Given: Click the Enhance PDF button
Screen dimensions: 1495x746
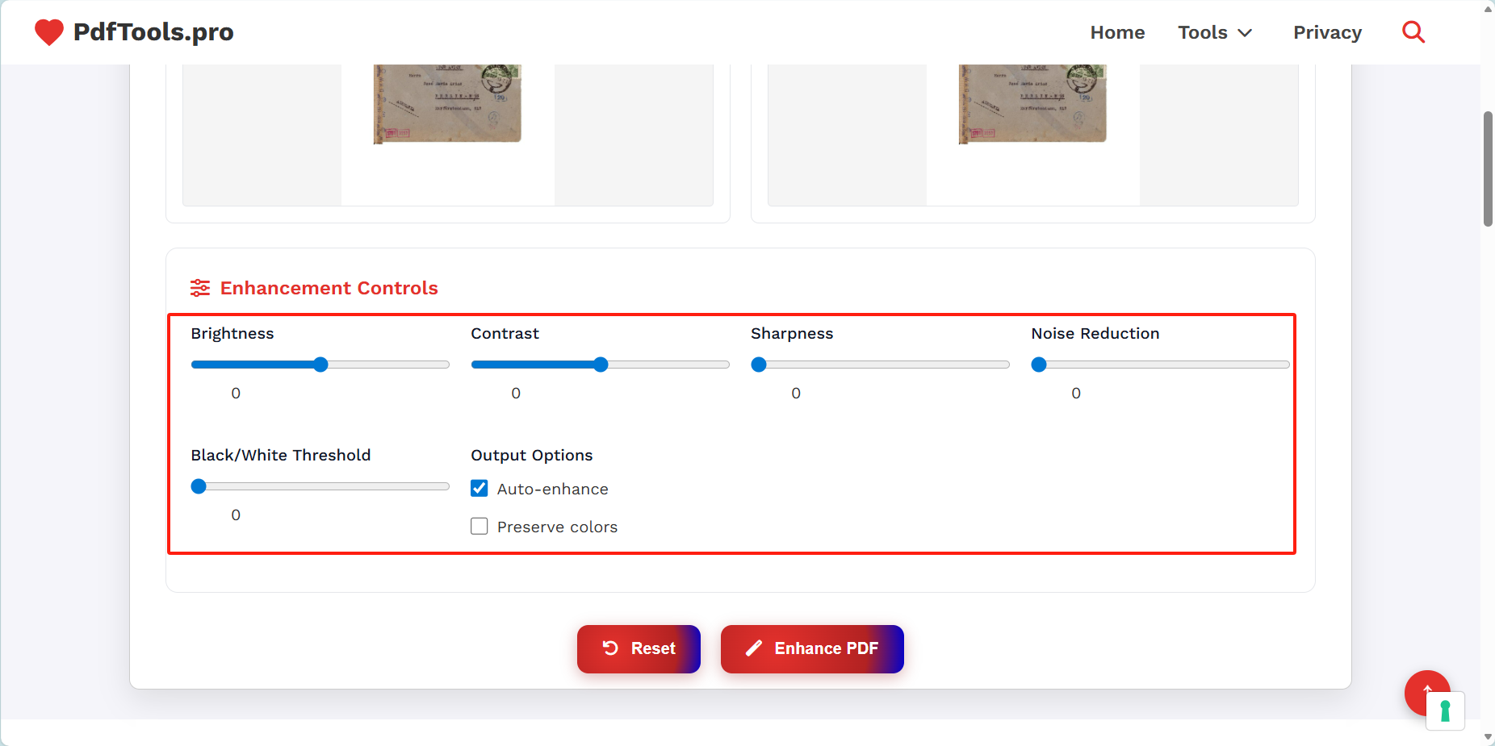Looking at the screenshot, I should (x=812, y=648).
